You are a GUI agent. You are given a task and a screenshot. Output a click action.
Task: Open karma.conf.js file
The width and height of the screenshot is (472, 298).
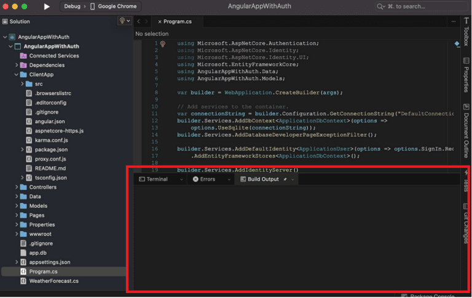(51, 140)
